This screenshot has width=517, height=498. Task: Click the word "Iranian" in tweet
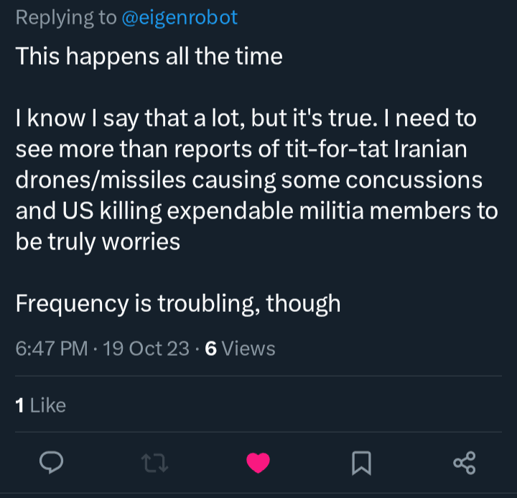click(x=430, y=149)
